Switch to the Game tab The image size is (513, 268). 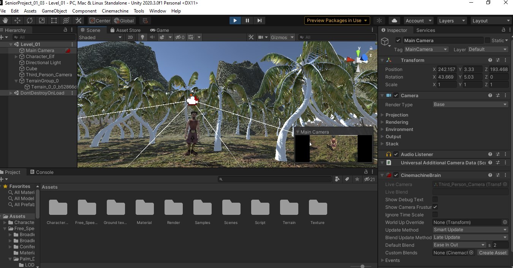click(x=160, y=30)
